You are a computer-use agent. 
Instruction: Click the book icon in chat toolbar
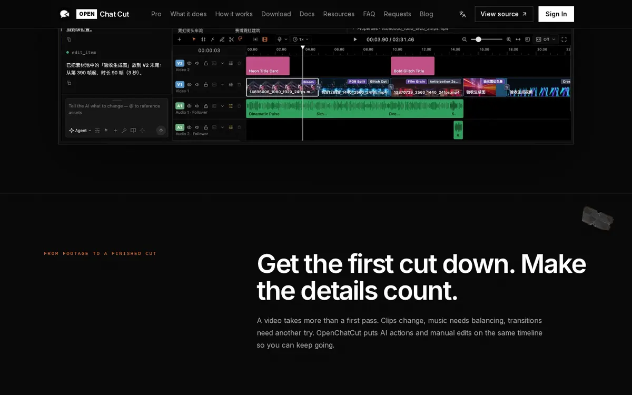133,130
